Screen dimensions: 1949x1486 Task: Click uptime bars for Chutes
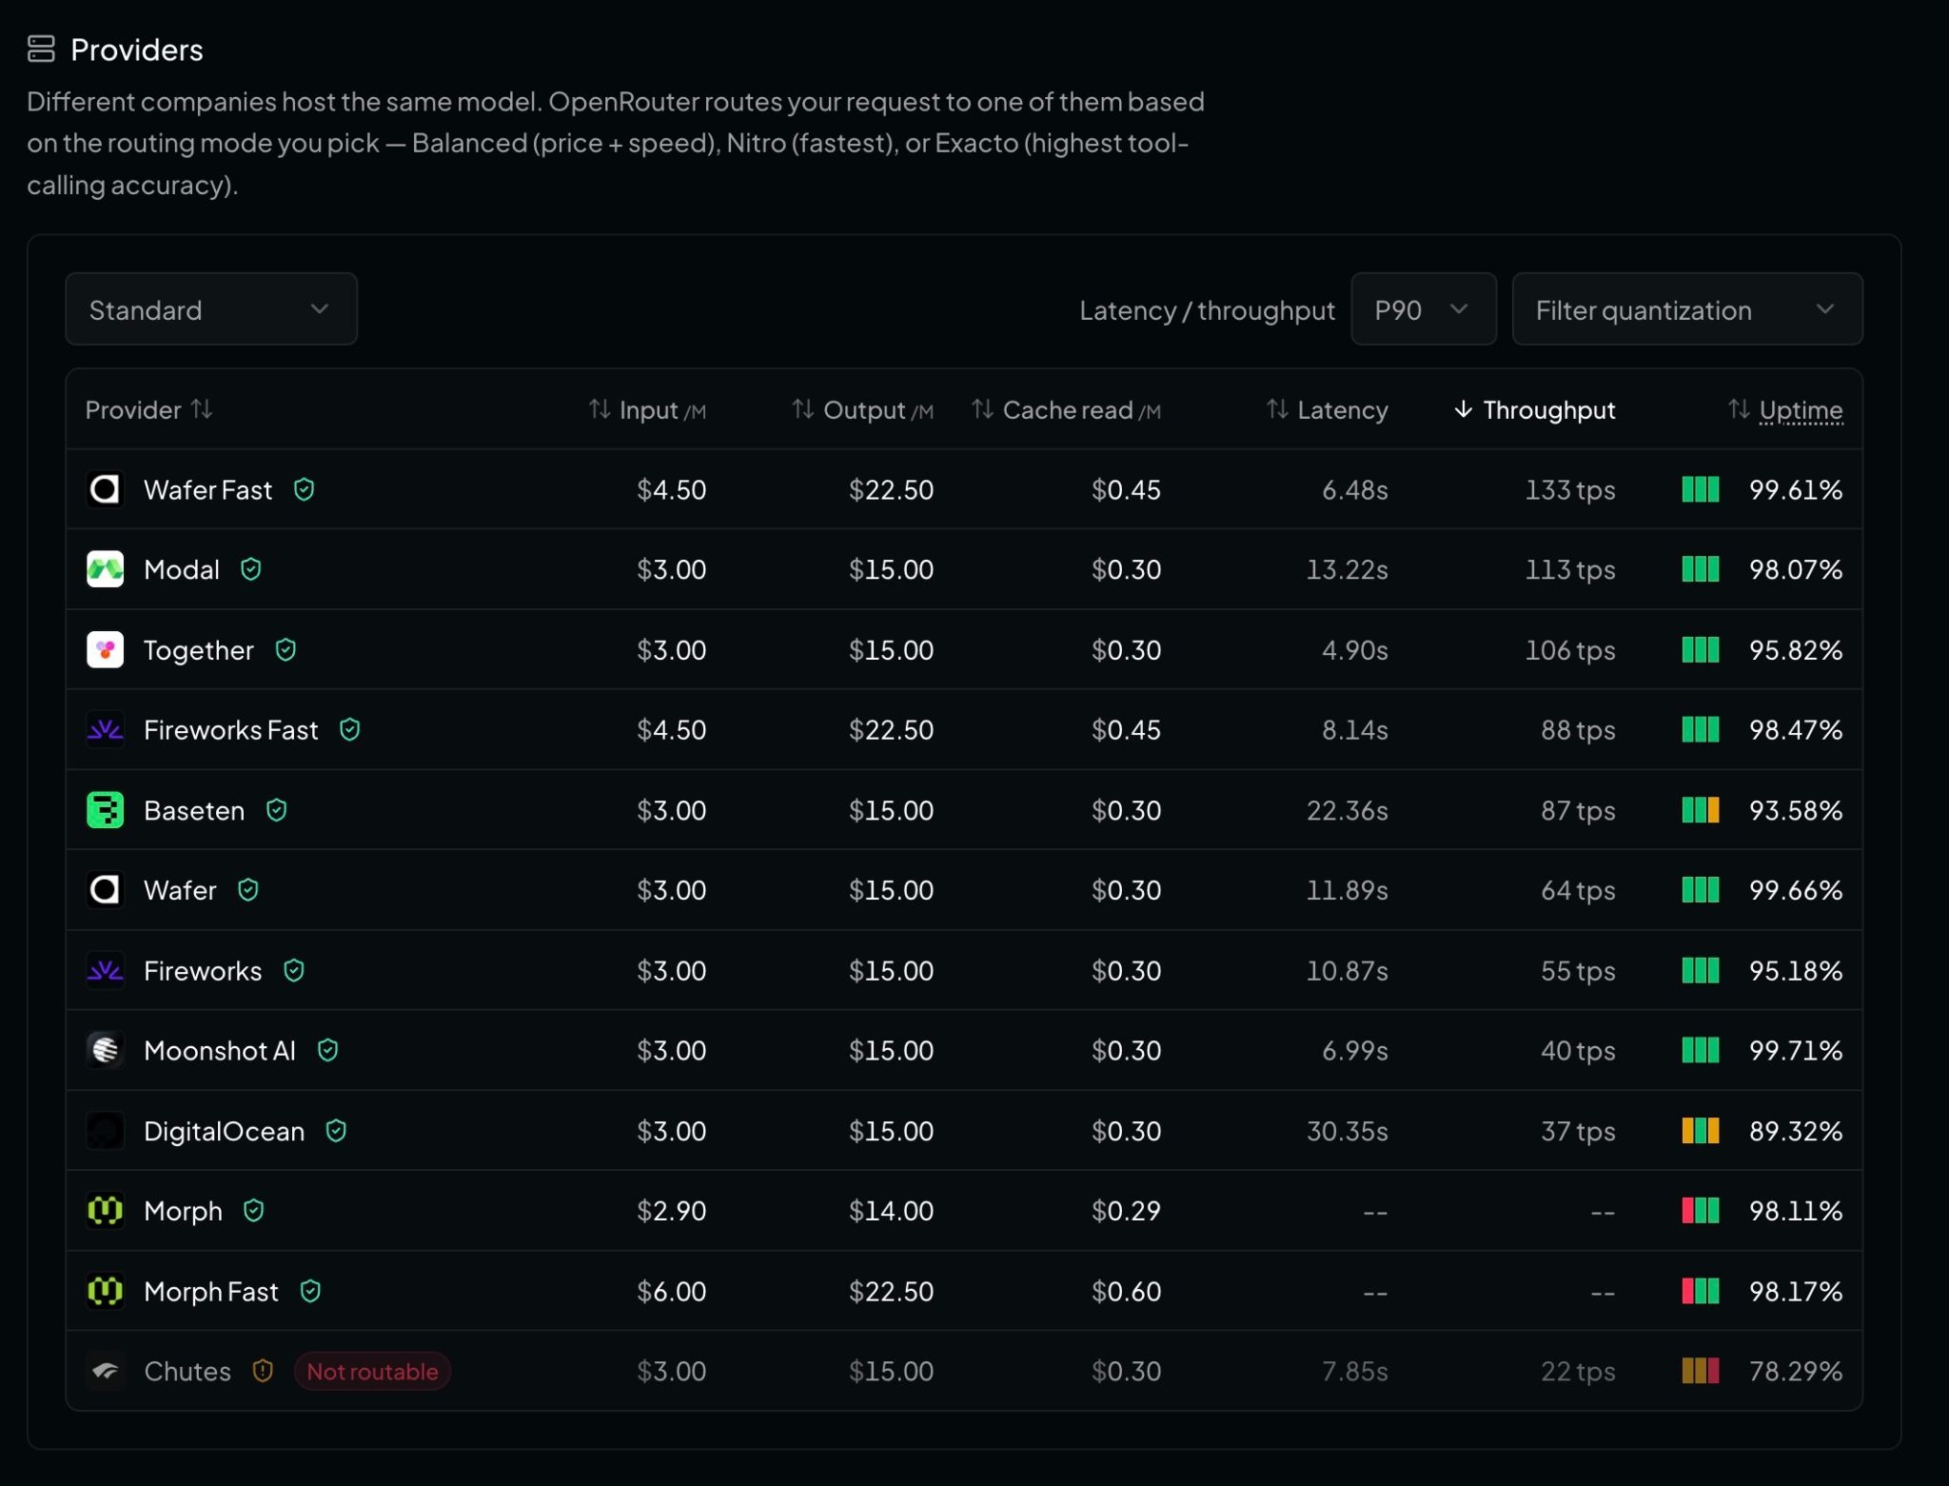pos(1701,1371)
